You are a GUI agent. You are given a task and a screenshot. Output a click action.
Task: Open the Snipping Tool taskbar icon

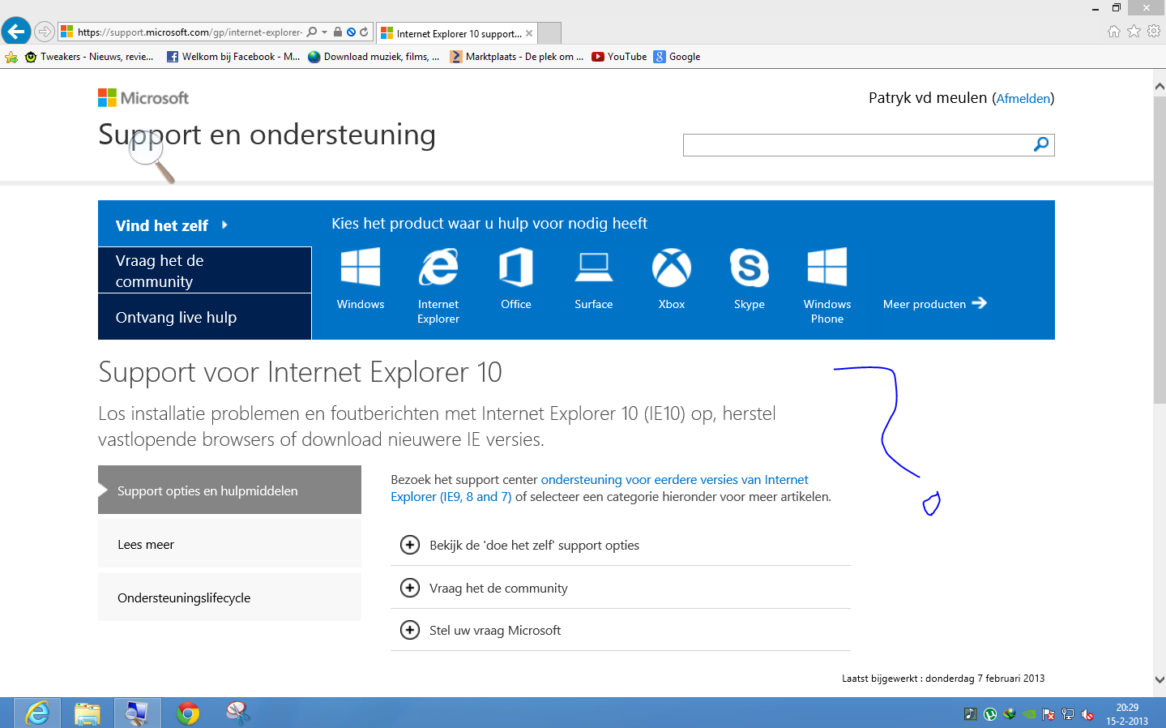(237, 713)
